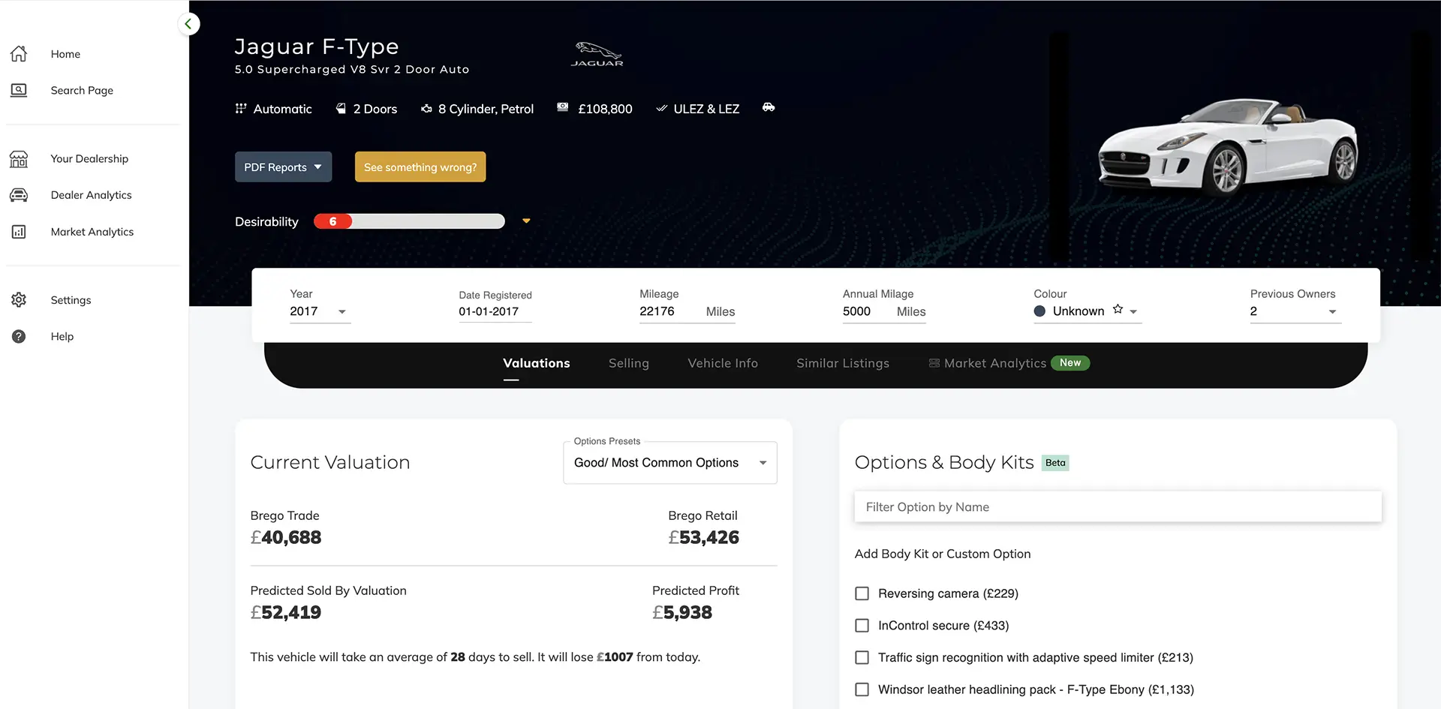
Task: Click the 2 Doors door icon
Action: click(341, 109)
